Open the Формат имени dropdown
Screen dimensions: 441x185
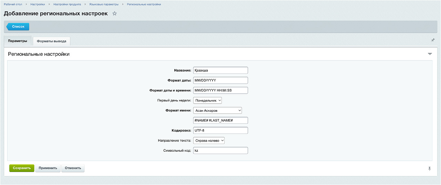(217, 110)
